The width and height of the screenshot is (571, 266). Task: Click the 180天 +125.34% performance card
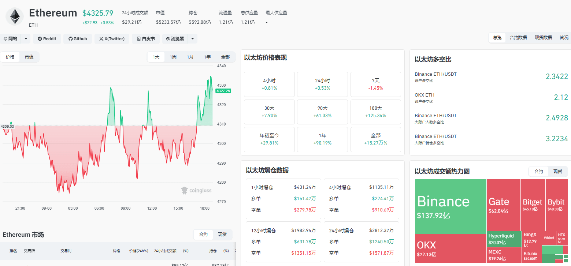[x=375, y=112]
